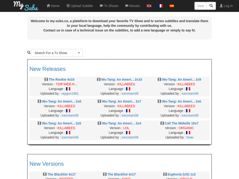Viewport: 239px width, 179px height.
Task: Open Wu-Tang: An Ameri... 2x8 link
Action: (62, 101)
